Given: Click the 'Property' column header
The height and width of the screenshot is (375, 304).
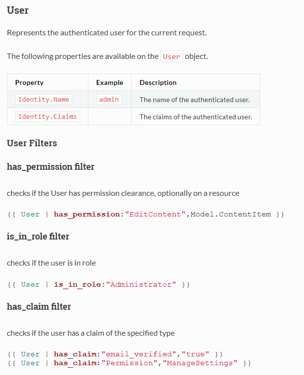Looking at the screenshot, I should click(x=29, y=82).
